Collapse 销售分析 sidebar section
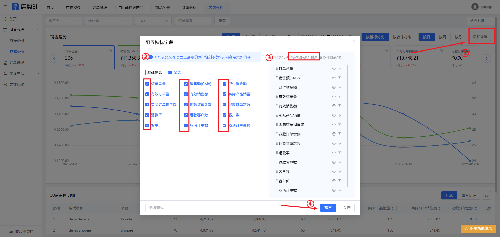 [x=38, y=30]
